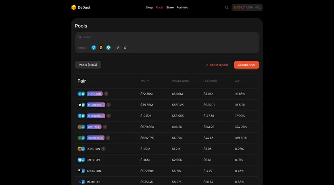Image resolution: width=334 pixels, height=185 pixels.
Task: Click the 189.69% APR value
Action: (x=241, y=138)
